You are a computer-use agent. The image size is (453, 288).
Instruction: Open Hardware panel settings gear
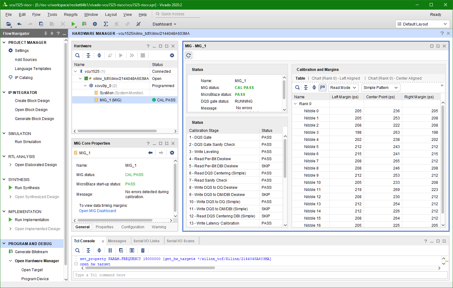coord(172,55)
